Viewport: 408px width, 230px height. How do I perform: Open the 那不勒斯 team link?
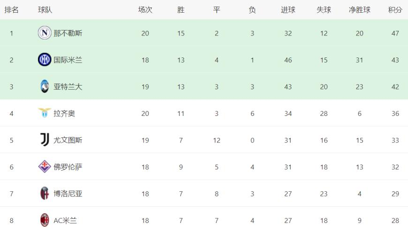[68, 33]
